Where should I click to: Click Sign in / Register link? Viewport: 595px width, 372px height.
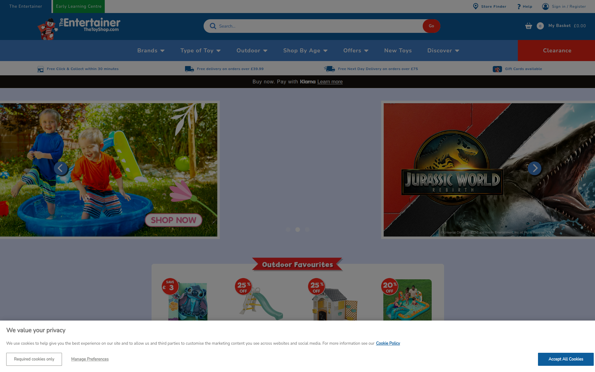[569, 7]
